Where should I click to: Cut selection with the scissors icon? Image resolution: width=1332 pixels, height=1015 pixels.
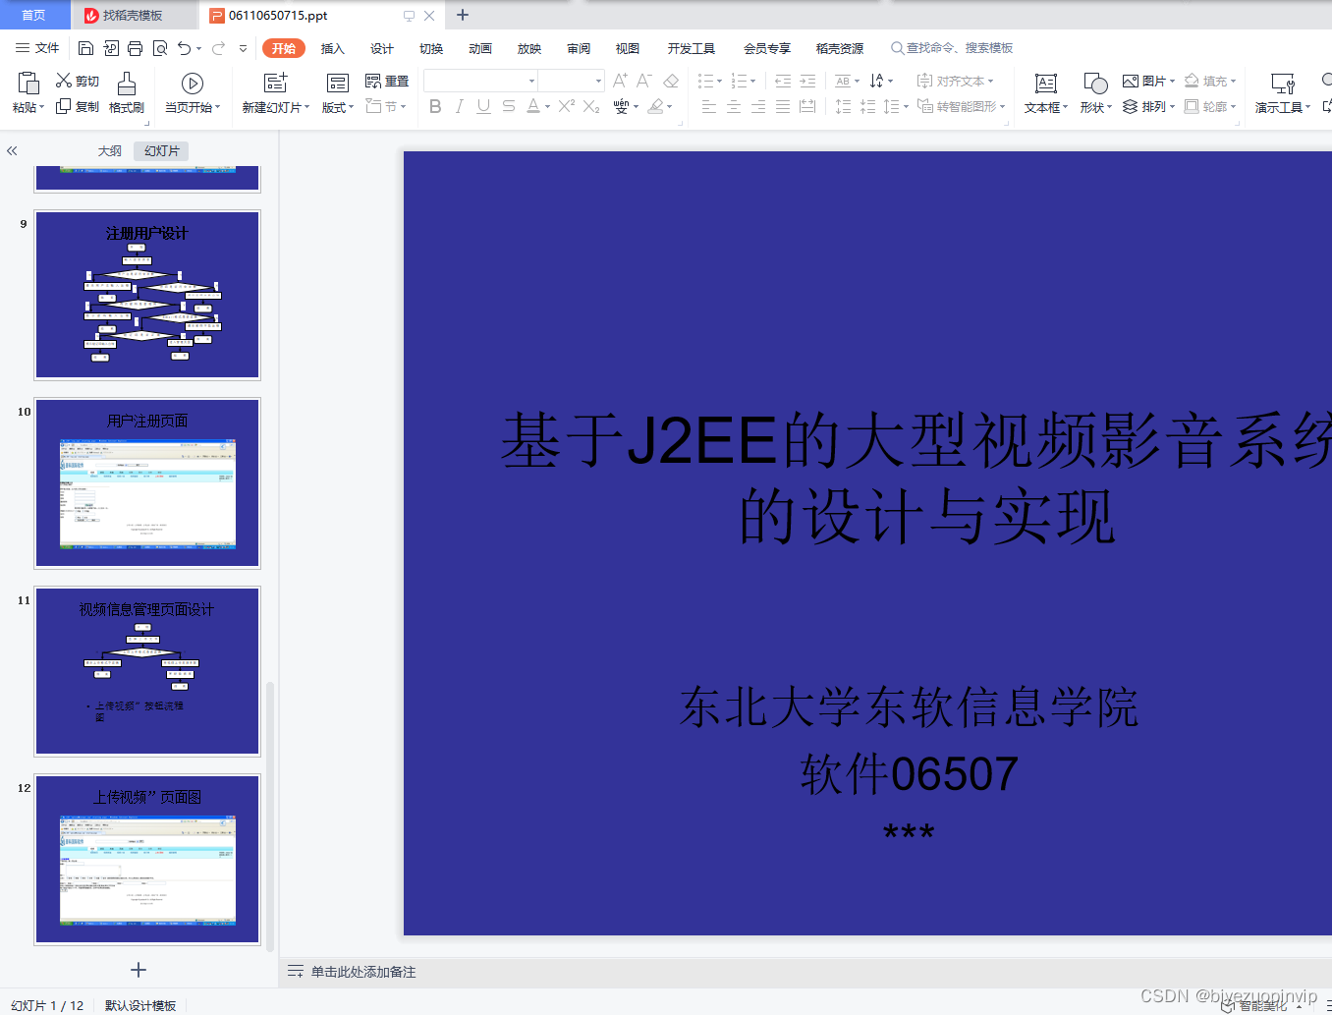[x=64, y=81]
